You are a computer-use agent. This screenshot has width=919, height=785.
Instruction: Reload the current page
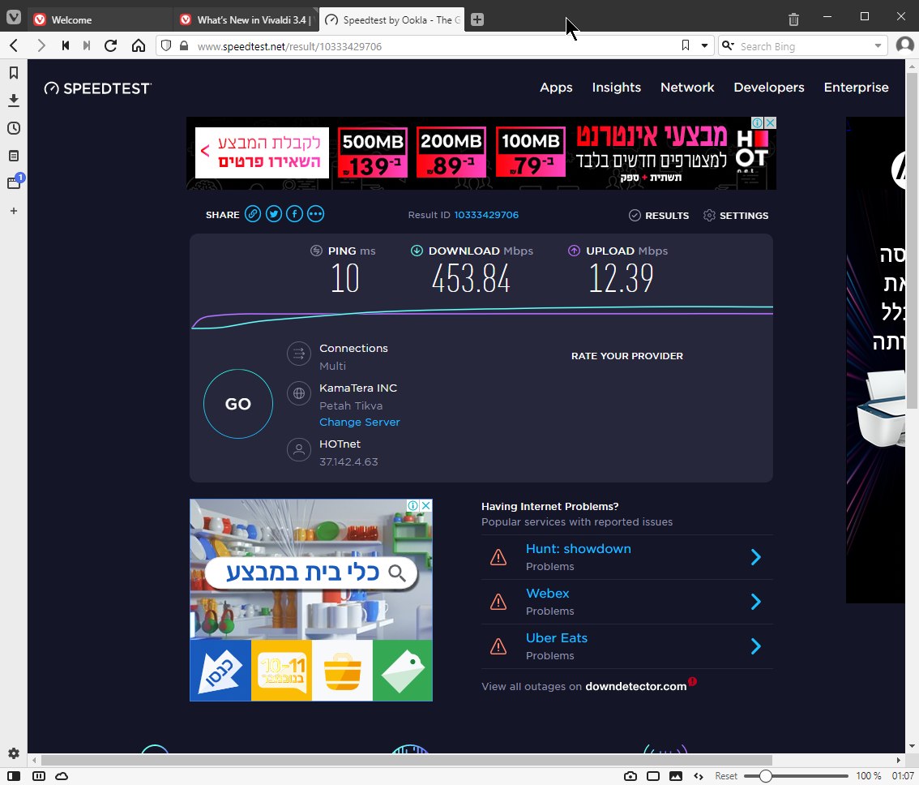(x=111, y=45)
